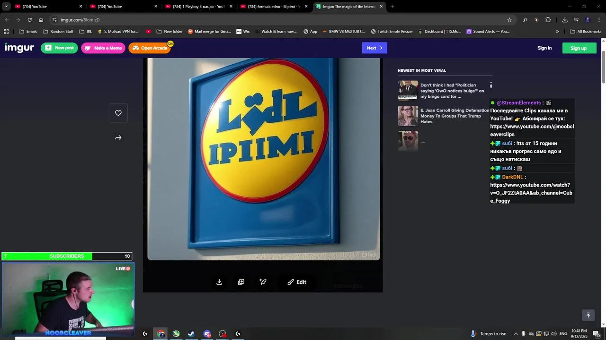Open the Extensions puzzle icon
The height and width of the screenshot is (340, 606).
tap(548, 20)
